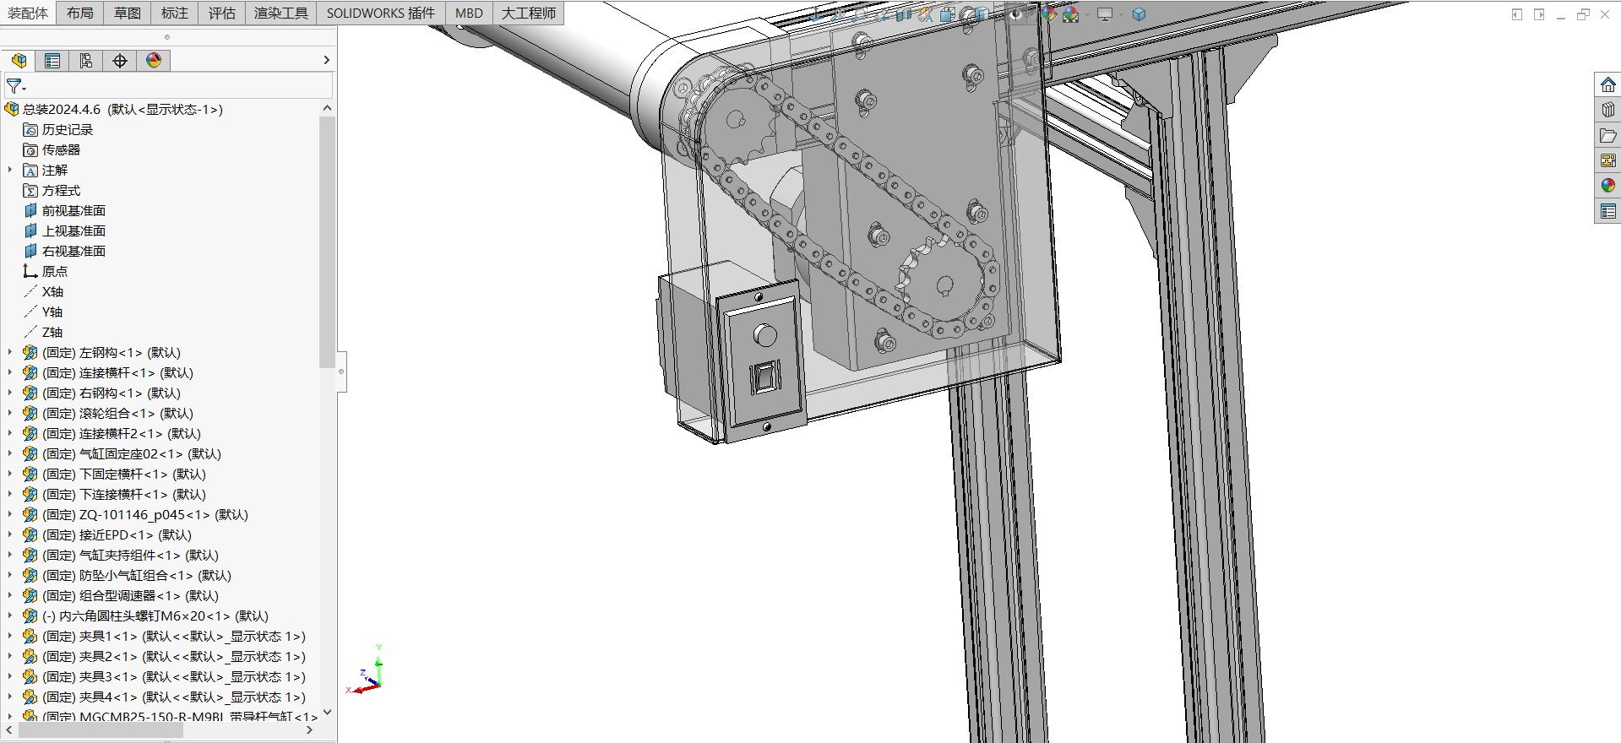Click the expand right panel window button
Screen dimensions: 1621x743
pos(1539,14)
